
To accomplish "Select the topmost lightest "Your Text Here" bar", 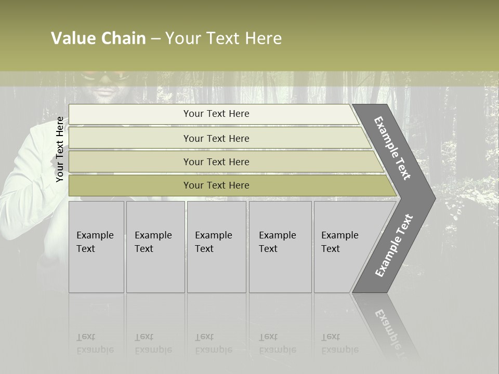I will pos(216,114).
